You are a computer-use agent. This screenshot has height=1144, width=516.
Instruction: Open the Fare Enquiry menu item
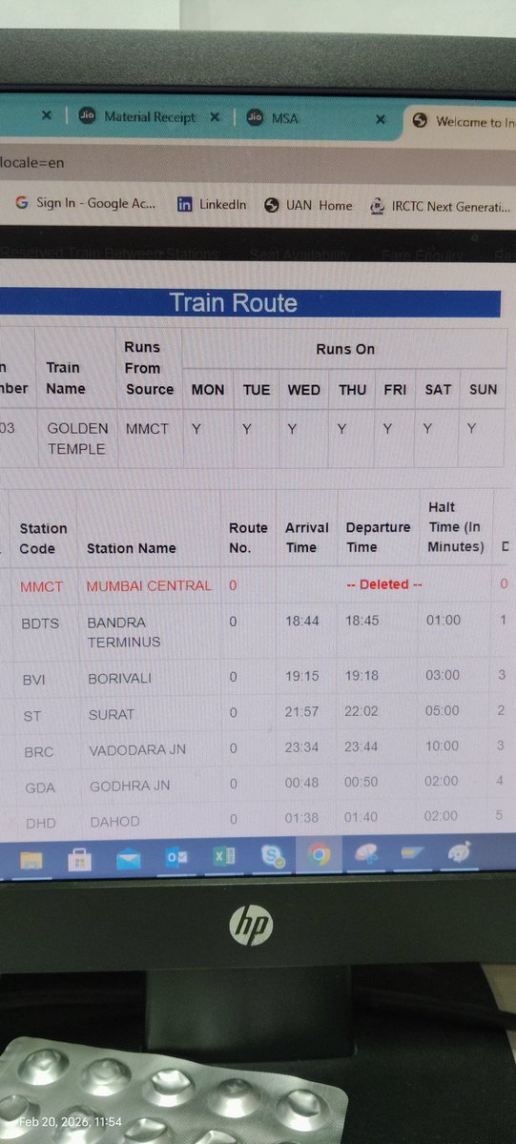pos(423,255)
